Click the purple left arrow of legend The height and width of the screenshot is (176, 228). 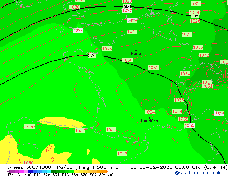[8, 171]
